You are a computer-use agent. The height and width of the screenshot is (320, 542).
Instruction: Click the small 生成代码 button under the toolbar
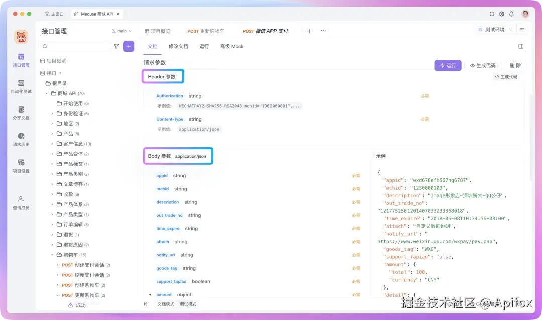(x=506, y=77)
